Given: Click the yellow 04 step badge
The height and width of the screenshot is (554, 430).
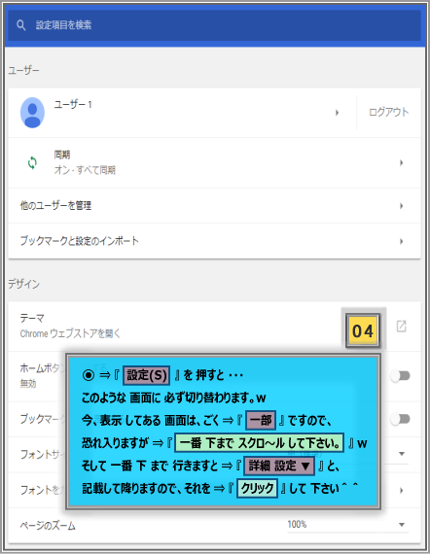Looking at the screenshot, I should pyautogui.click(x=363, y=331).
